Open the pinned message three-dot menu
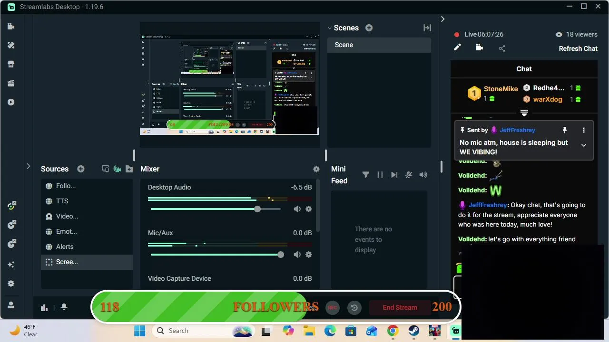Screen dimensions: 609x342 click(584, 130)
